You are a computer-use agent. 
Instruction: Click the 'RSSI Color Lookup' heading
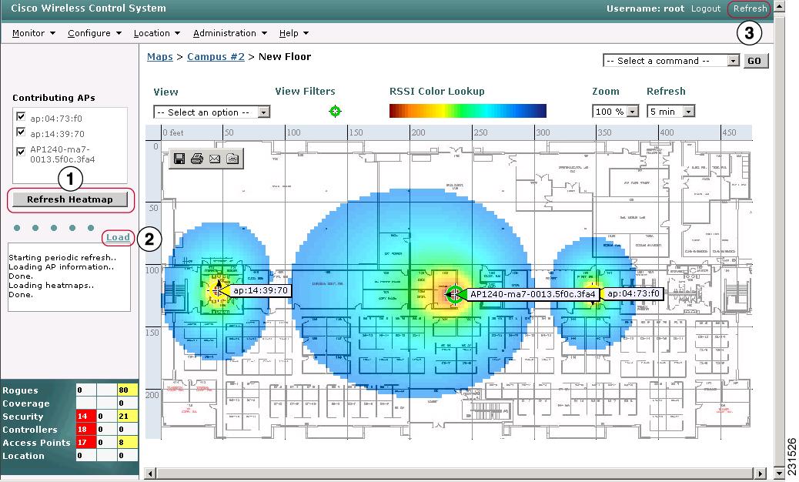[x=436, y=92]
